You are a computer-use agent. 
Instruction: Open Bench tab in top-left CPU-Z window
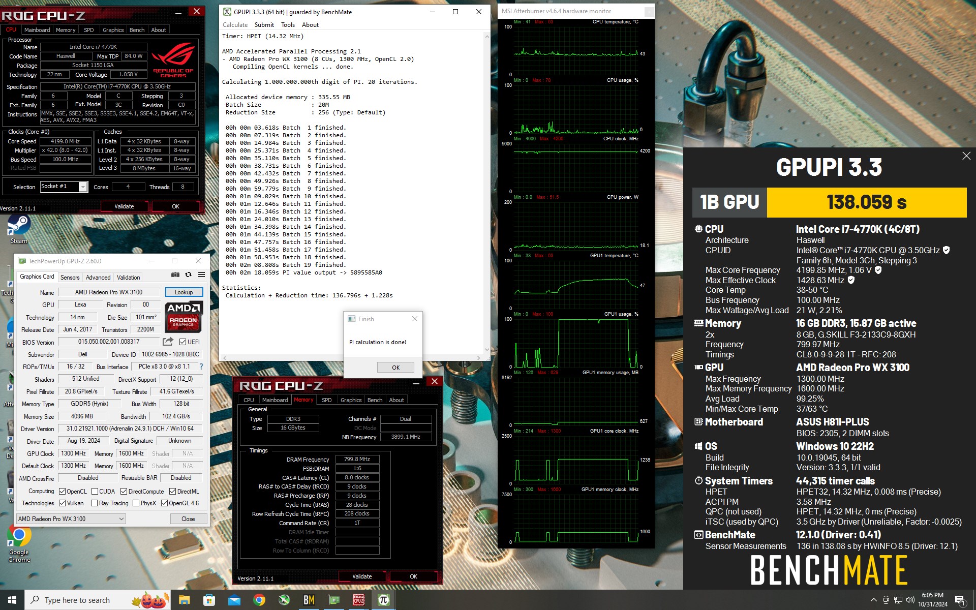click(137, 30)
